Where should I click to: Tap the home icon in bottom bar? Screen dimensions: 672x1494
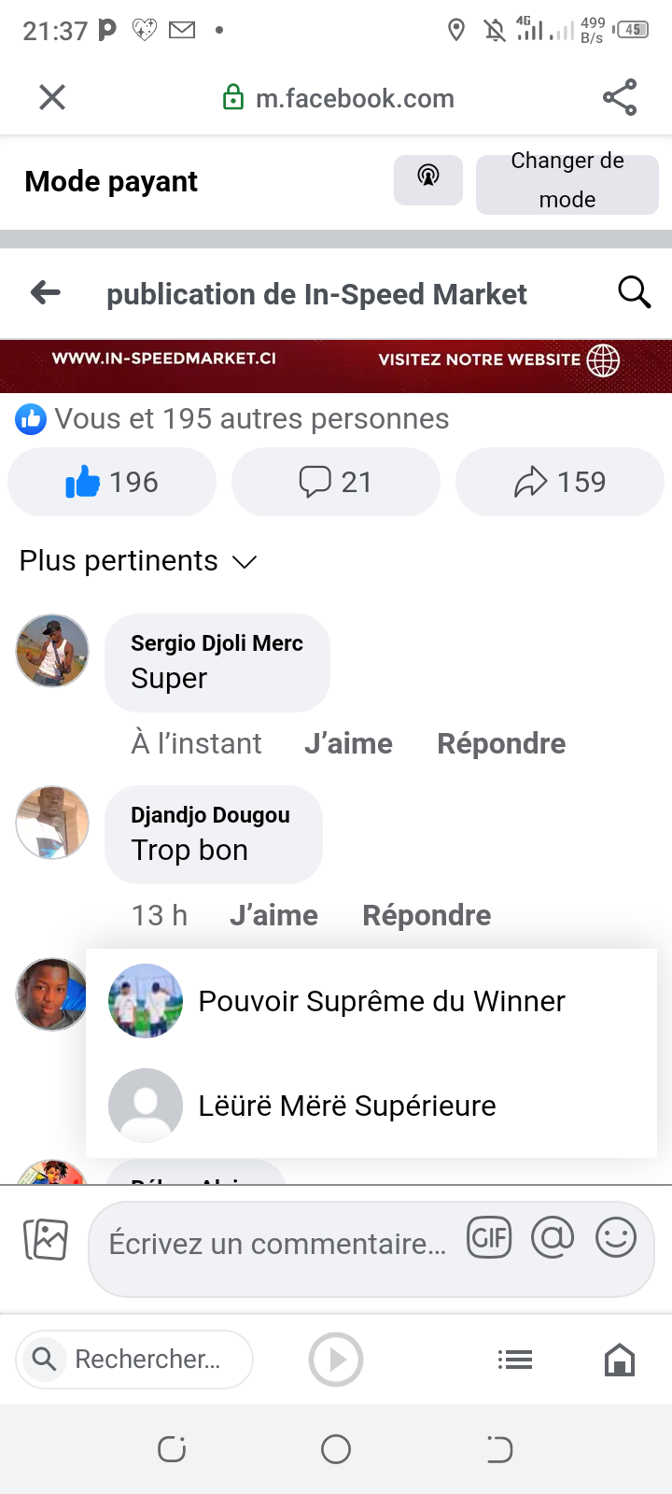(x=619, y=1360)
